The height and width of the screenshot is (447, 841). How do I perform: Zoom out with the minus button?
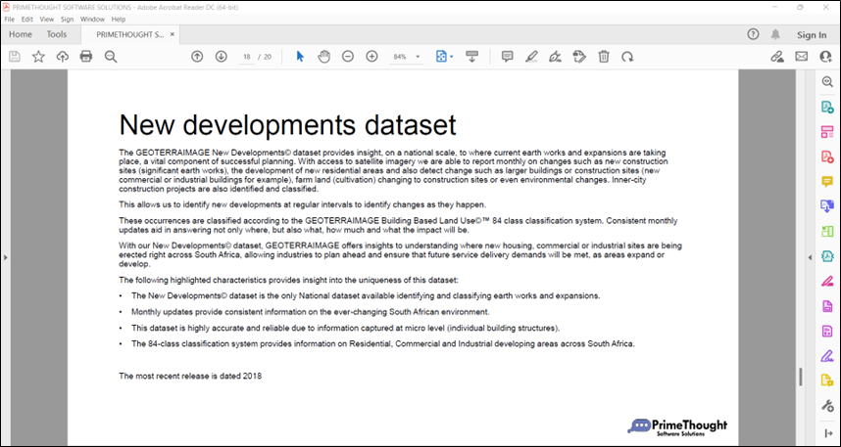(348, 56)
